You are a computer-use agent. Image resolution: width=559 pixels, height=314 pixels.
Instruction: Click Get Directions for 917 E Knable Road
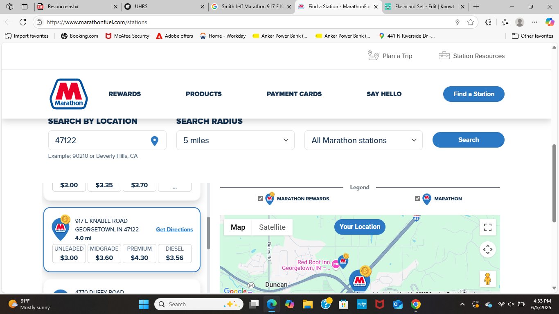pos(174,229)
